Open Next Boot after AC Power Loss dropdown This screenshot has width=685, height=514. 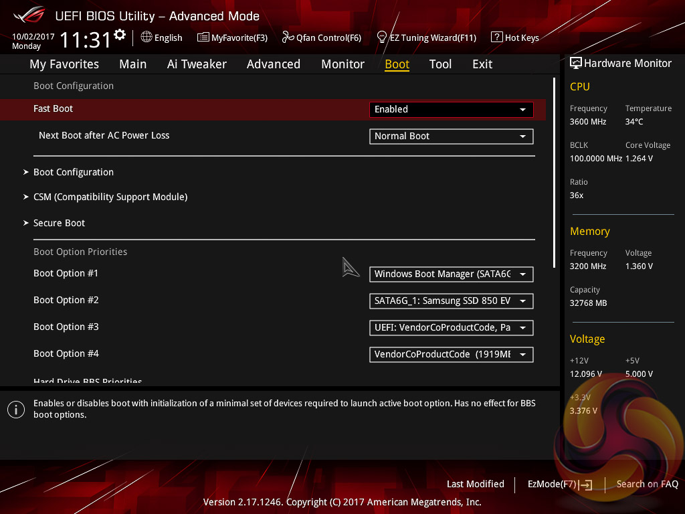point(451,136)
